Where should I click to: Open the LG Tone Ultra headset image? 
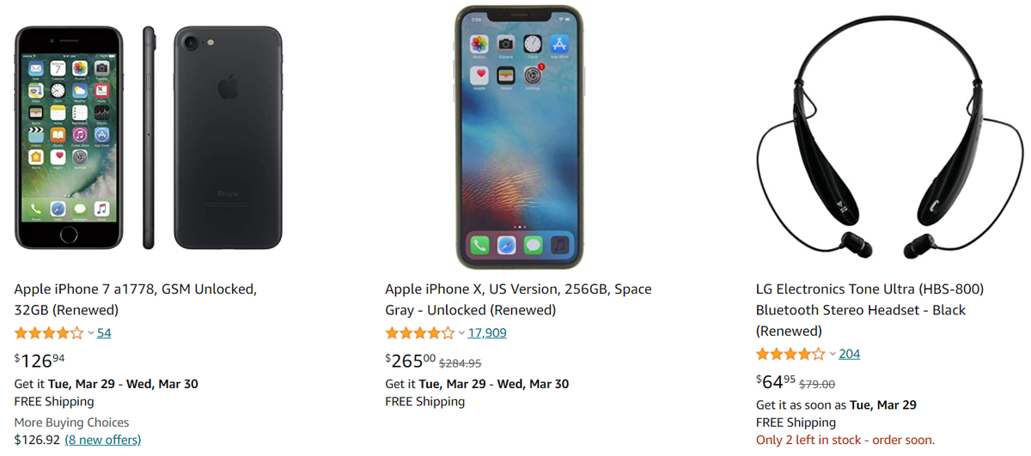[x=889, y=137]
